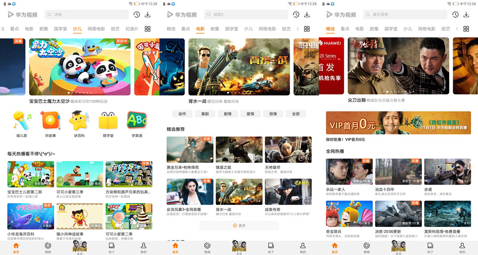478x255 pixels.
Task: Open watch history clock icon on middle screen
Action: (296, 14)
